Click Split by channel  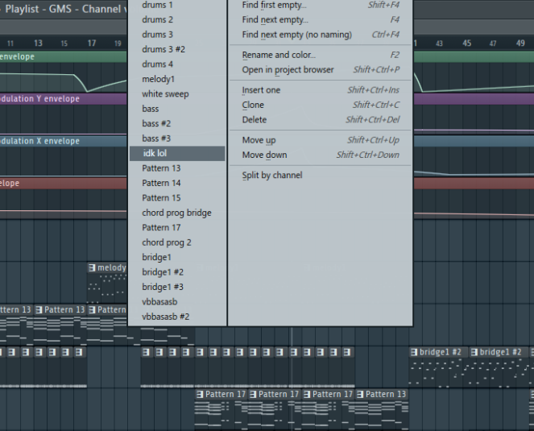tap(320, 175)
